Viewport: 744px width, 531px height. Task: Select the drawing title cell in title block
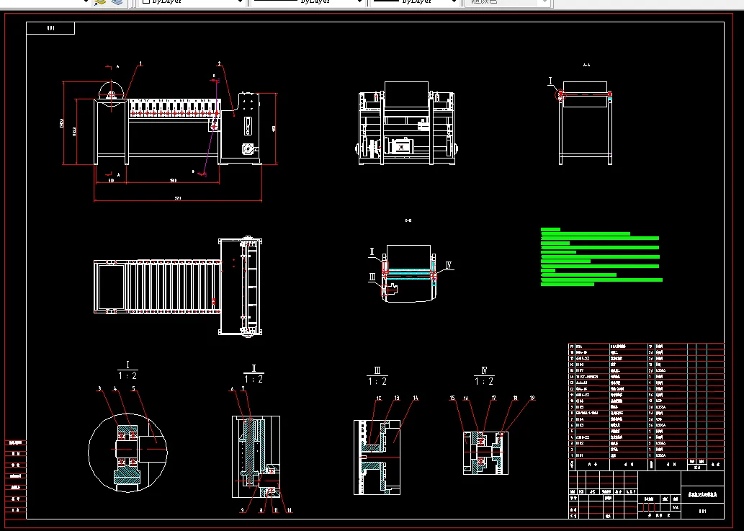(703, 494)
